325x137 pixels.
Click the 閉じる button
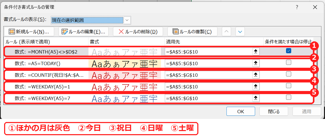274,111
